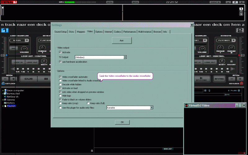This screenshot has height=155, width=248.
Task: Open Karaoke plugin dropdown
Action: click(x=152, y=108)
